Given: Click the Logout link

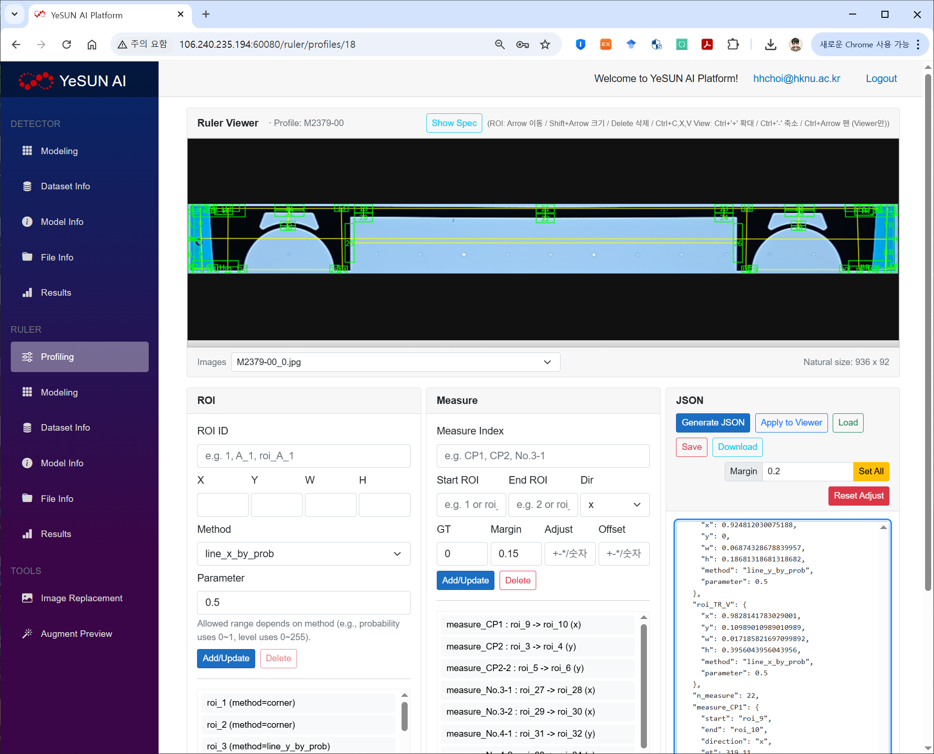Looking at the screenshot, I should [x=881, y=78].
